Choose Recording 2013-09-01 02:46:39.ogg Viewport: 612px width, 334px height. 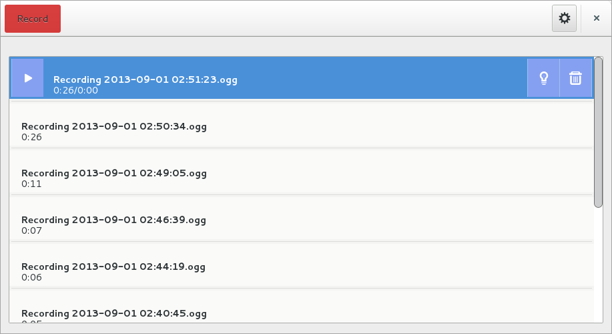click(x=113, y=220)
